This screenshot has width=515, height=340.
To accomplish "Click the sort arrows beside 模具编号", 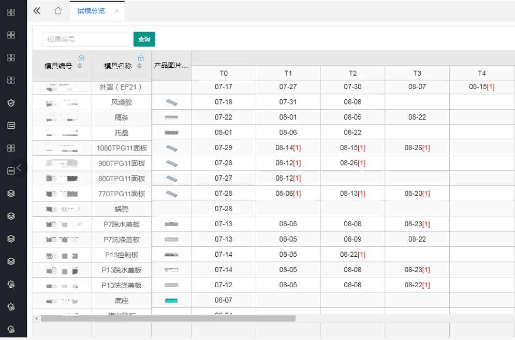I will [80, 66].
